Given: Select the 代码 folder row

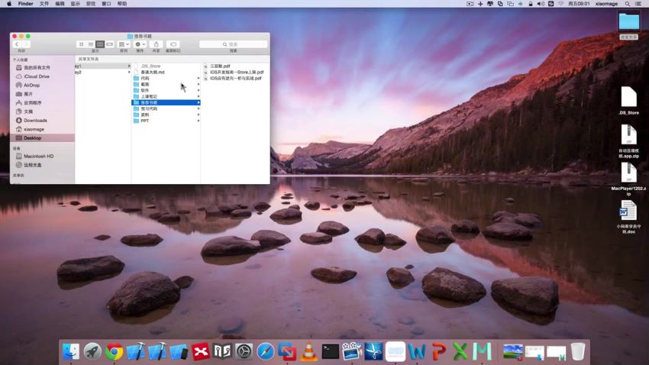Looking at the screenshot, I should (166, 78).
